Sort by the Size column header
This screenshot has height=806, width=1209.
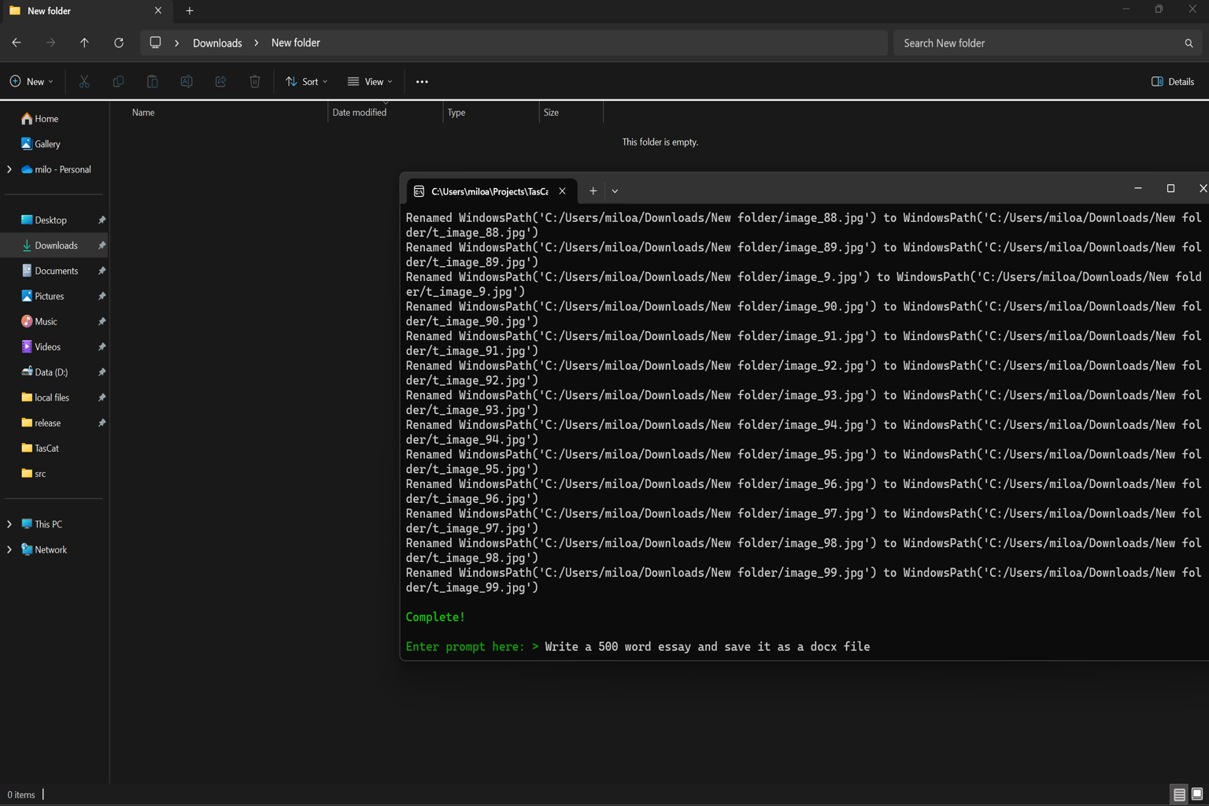pyautogui.click(x=571, y=113)
